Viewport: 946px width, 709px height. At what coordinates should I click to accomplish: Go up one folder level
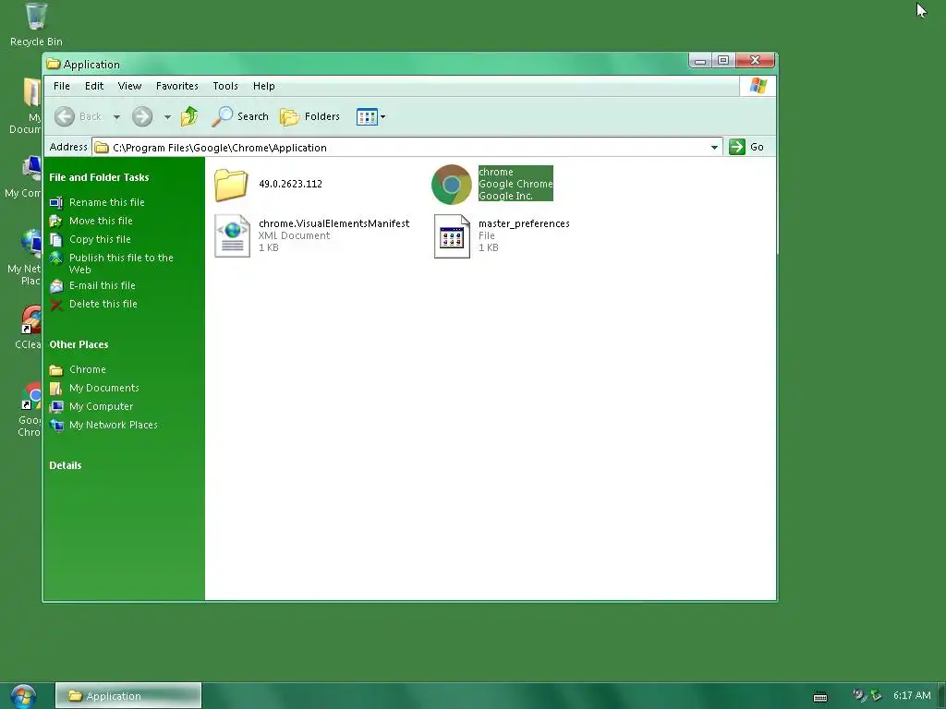[189, 115]
